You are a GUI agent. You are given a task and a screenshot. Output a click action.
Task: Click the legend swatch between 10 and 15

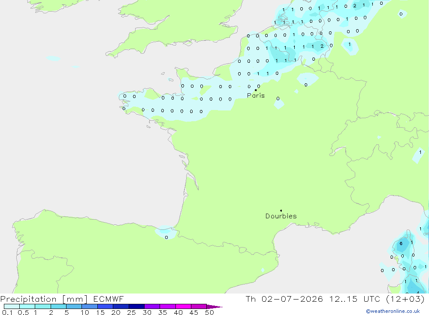[90, 306]
